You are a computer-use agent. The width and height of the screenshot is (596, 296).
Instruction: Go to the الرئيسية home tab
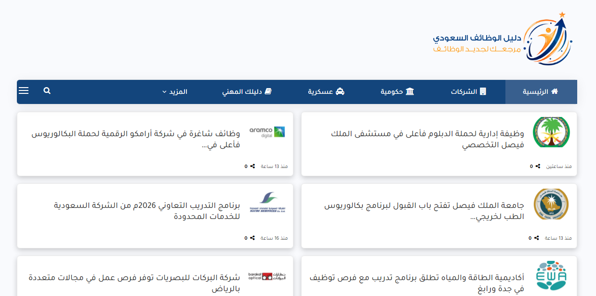click(541, 92)
